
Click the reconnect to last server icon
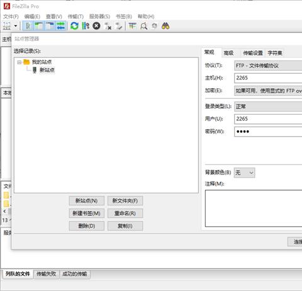tap(119, 26)
